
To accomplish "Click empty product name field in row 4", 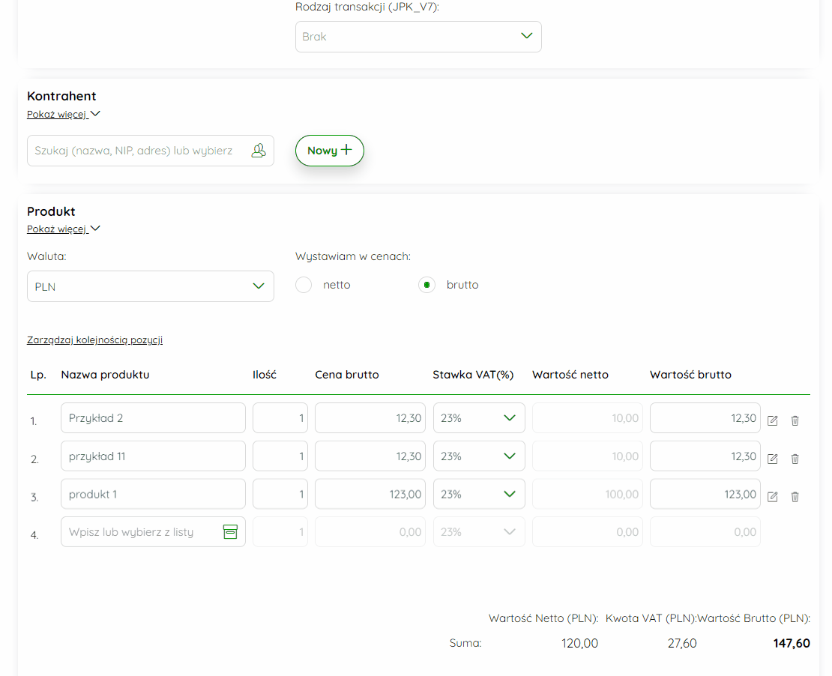I will 153,531.
